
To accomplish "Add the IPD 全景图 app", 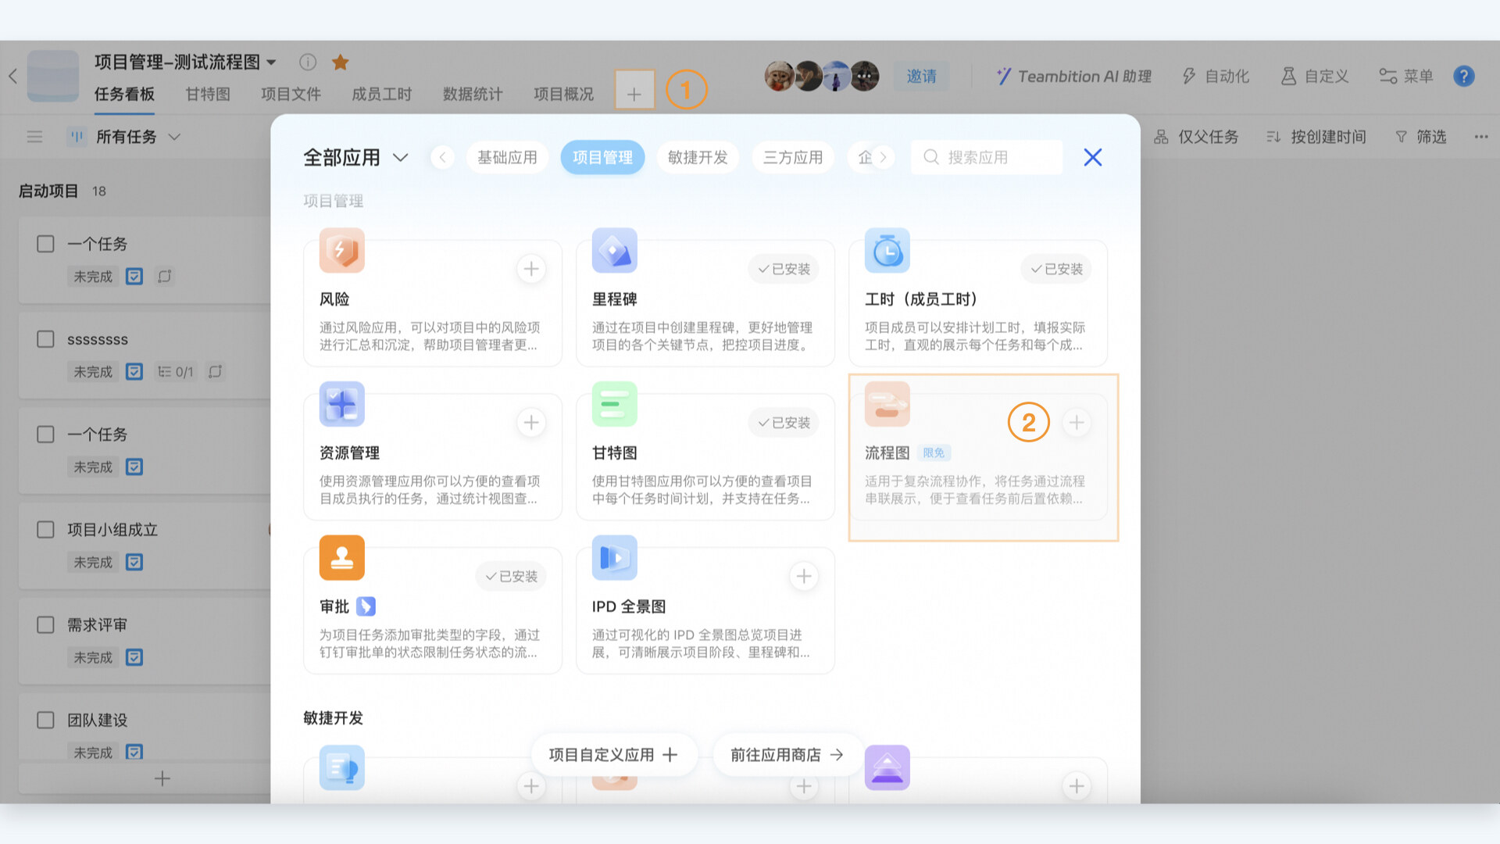I will 804,577.
